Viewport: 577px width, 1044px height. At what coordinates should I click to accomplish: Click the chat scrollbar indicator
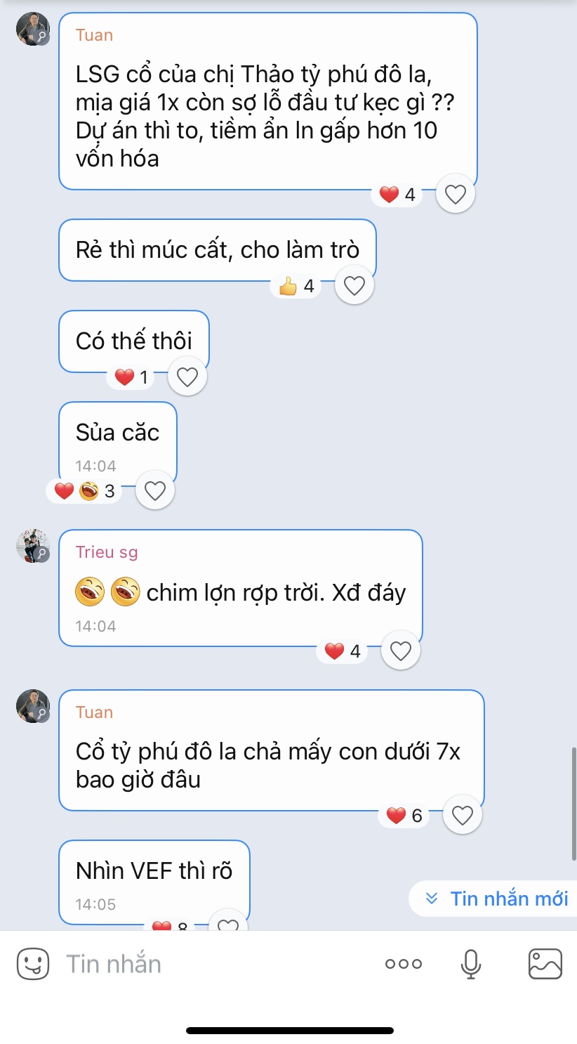(x=574, y=804)
